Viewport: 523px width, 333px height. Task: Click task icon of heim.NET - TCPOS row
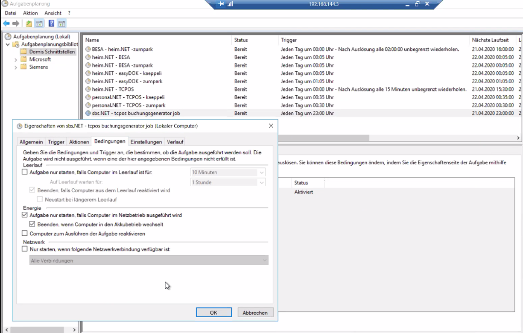tap(88, 89)
